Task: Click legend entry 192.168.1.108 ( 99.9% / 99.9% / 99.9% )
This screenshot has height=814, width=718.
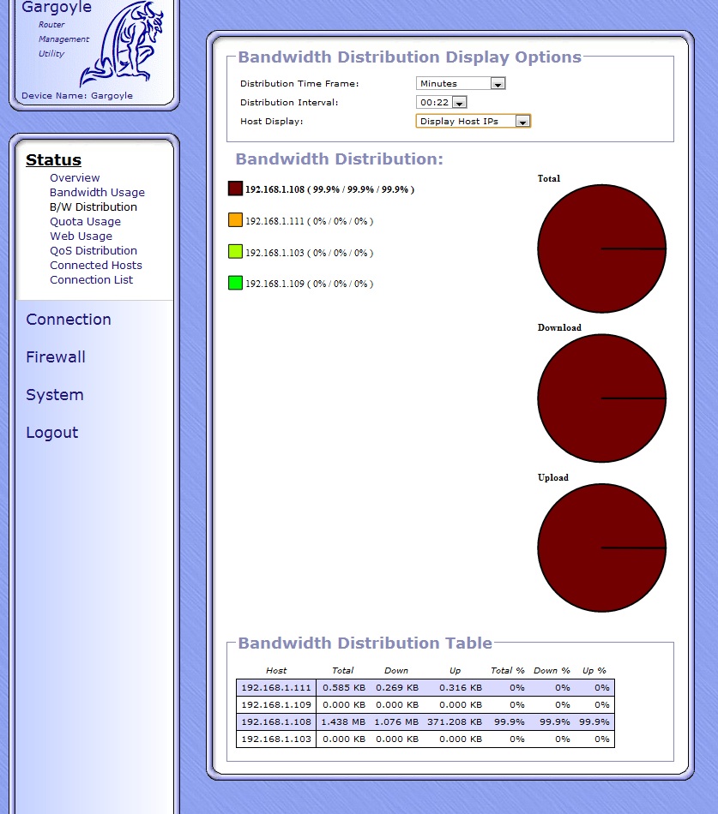Action: (329, 189)
